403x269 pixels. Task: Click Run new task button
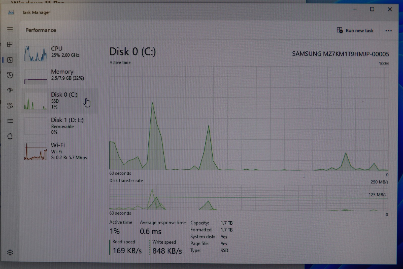pyautogui.click(x=355, y=30)
